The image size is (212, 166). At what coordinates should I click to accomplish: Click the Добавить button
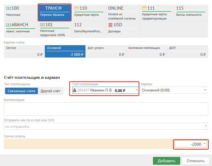(x=166, y=161)
